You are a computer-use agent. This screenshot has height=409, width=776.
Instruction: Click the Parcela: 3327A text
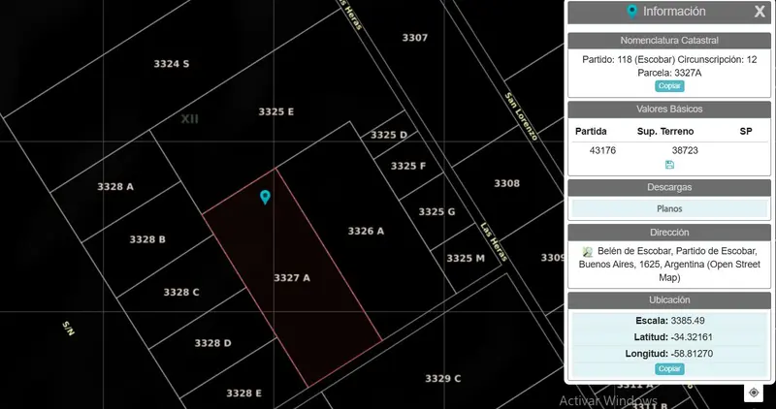669,73
